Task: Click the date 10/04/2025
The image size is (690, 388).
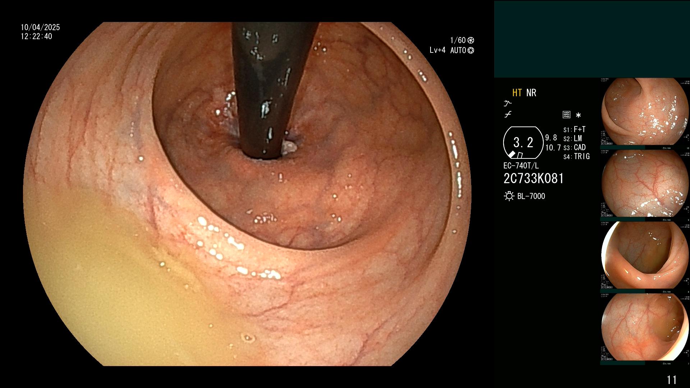Action: (40, 27)
